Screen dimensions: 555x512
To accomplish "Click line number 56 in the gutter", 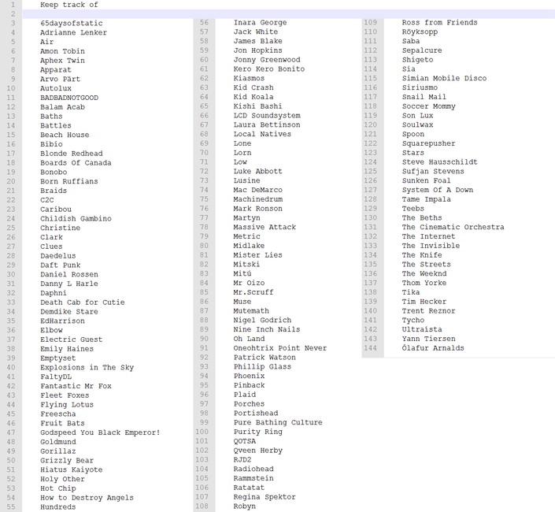I will pos(204,23).
